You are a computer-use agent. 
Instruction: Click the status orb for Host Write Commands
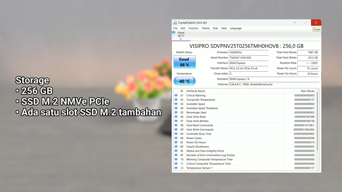pos(176,129)
